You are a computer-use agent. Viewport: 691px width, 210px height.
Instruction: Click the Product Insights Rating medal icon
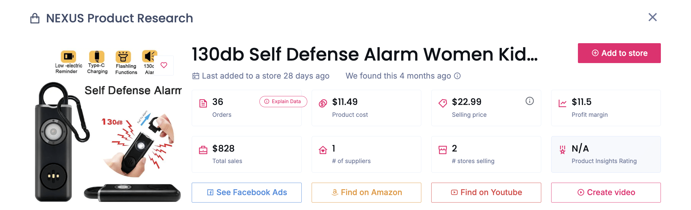[x=562, y=150]
